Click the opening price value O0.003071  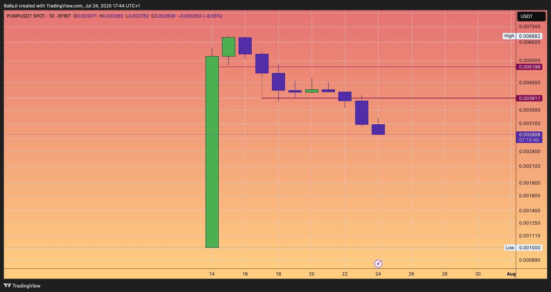pos(85,16)
